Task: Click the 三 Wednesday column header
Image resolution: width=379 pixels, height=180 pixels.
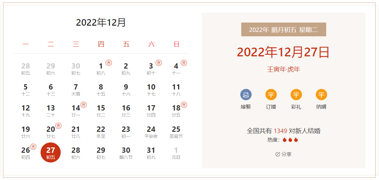Action: point(76,44)
